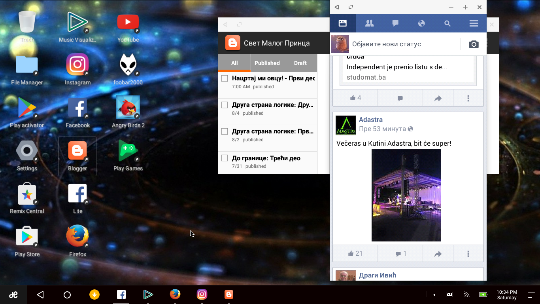Open the Нацртај ми овцу post title
Screen dimensions: 540x304
point(274,78)
